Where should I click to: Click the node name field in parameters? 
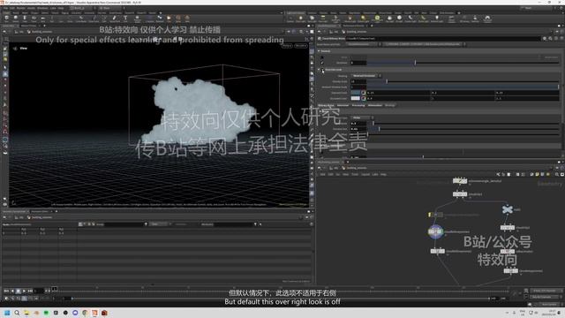(x=443, y=38)
